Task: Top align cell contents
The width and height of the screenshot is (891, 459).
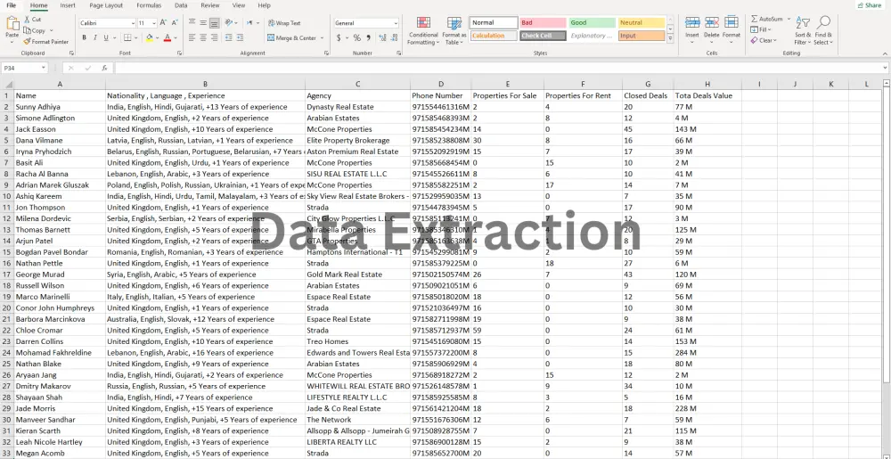Action: pyautogui.click(x=192, y=22)
